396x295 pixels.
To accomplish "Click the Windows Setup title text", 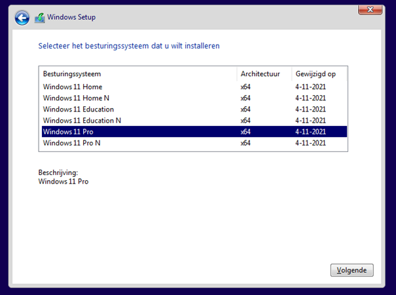I will (x=71, y=17).
